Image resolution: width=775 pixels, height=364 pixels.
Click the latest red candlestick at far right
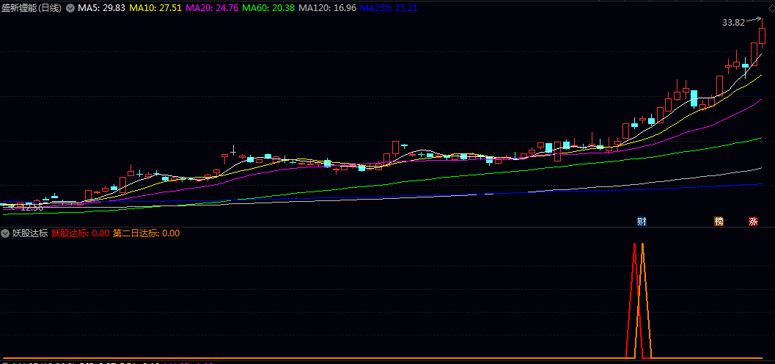click(x=762, y=37)
